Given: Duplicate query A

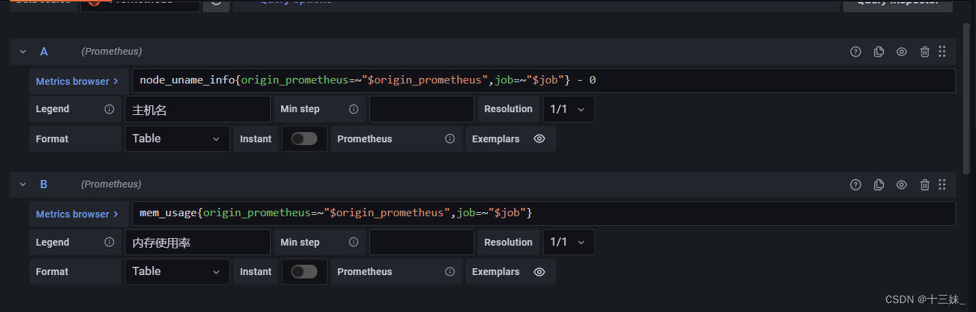Looking at the screenshot, I should click(x=879, y=51).
